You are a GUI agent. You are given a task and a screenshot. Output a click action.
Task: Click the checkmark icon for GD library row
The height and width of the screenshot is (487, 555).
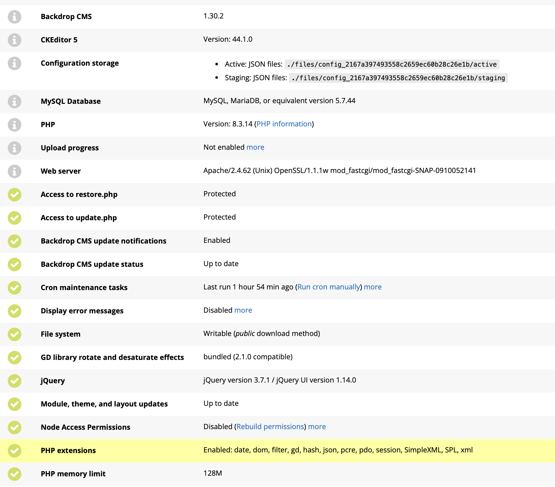coord(15,358)
